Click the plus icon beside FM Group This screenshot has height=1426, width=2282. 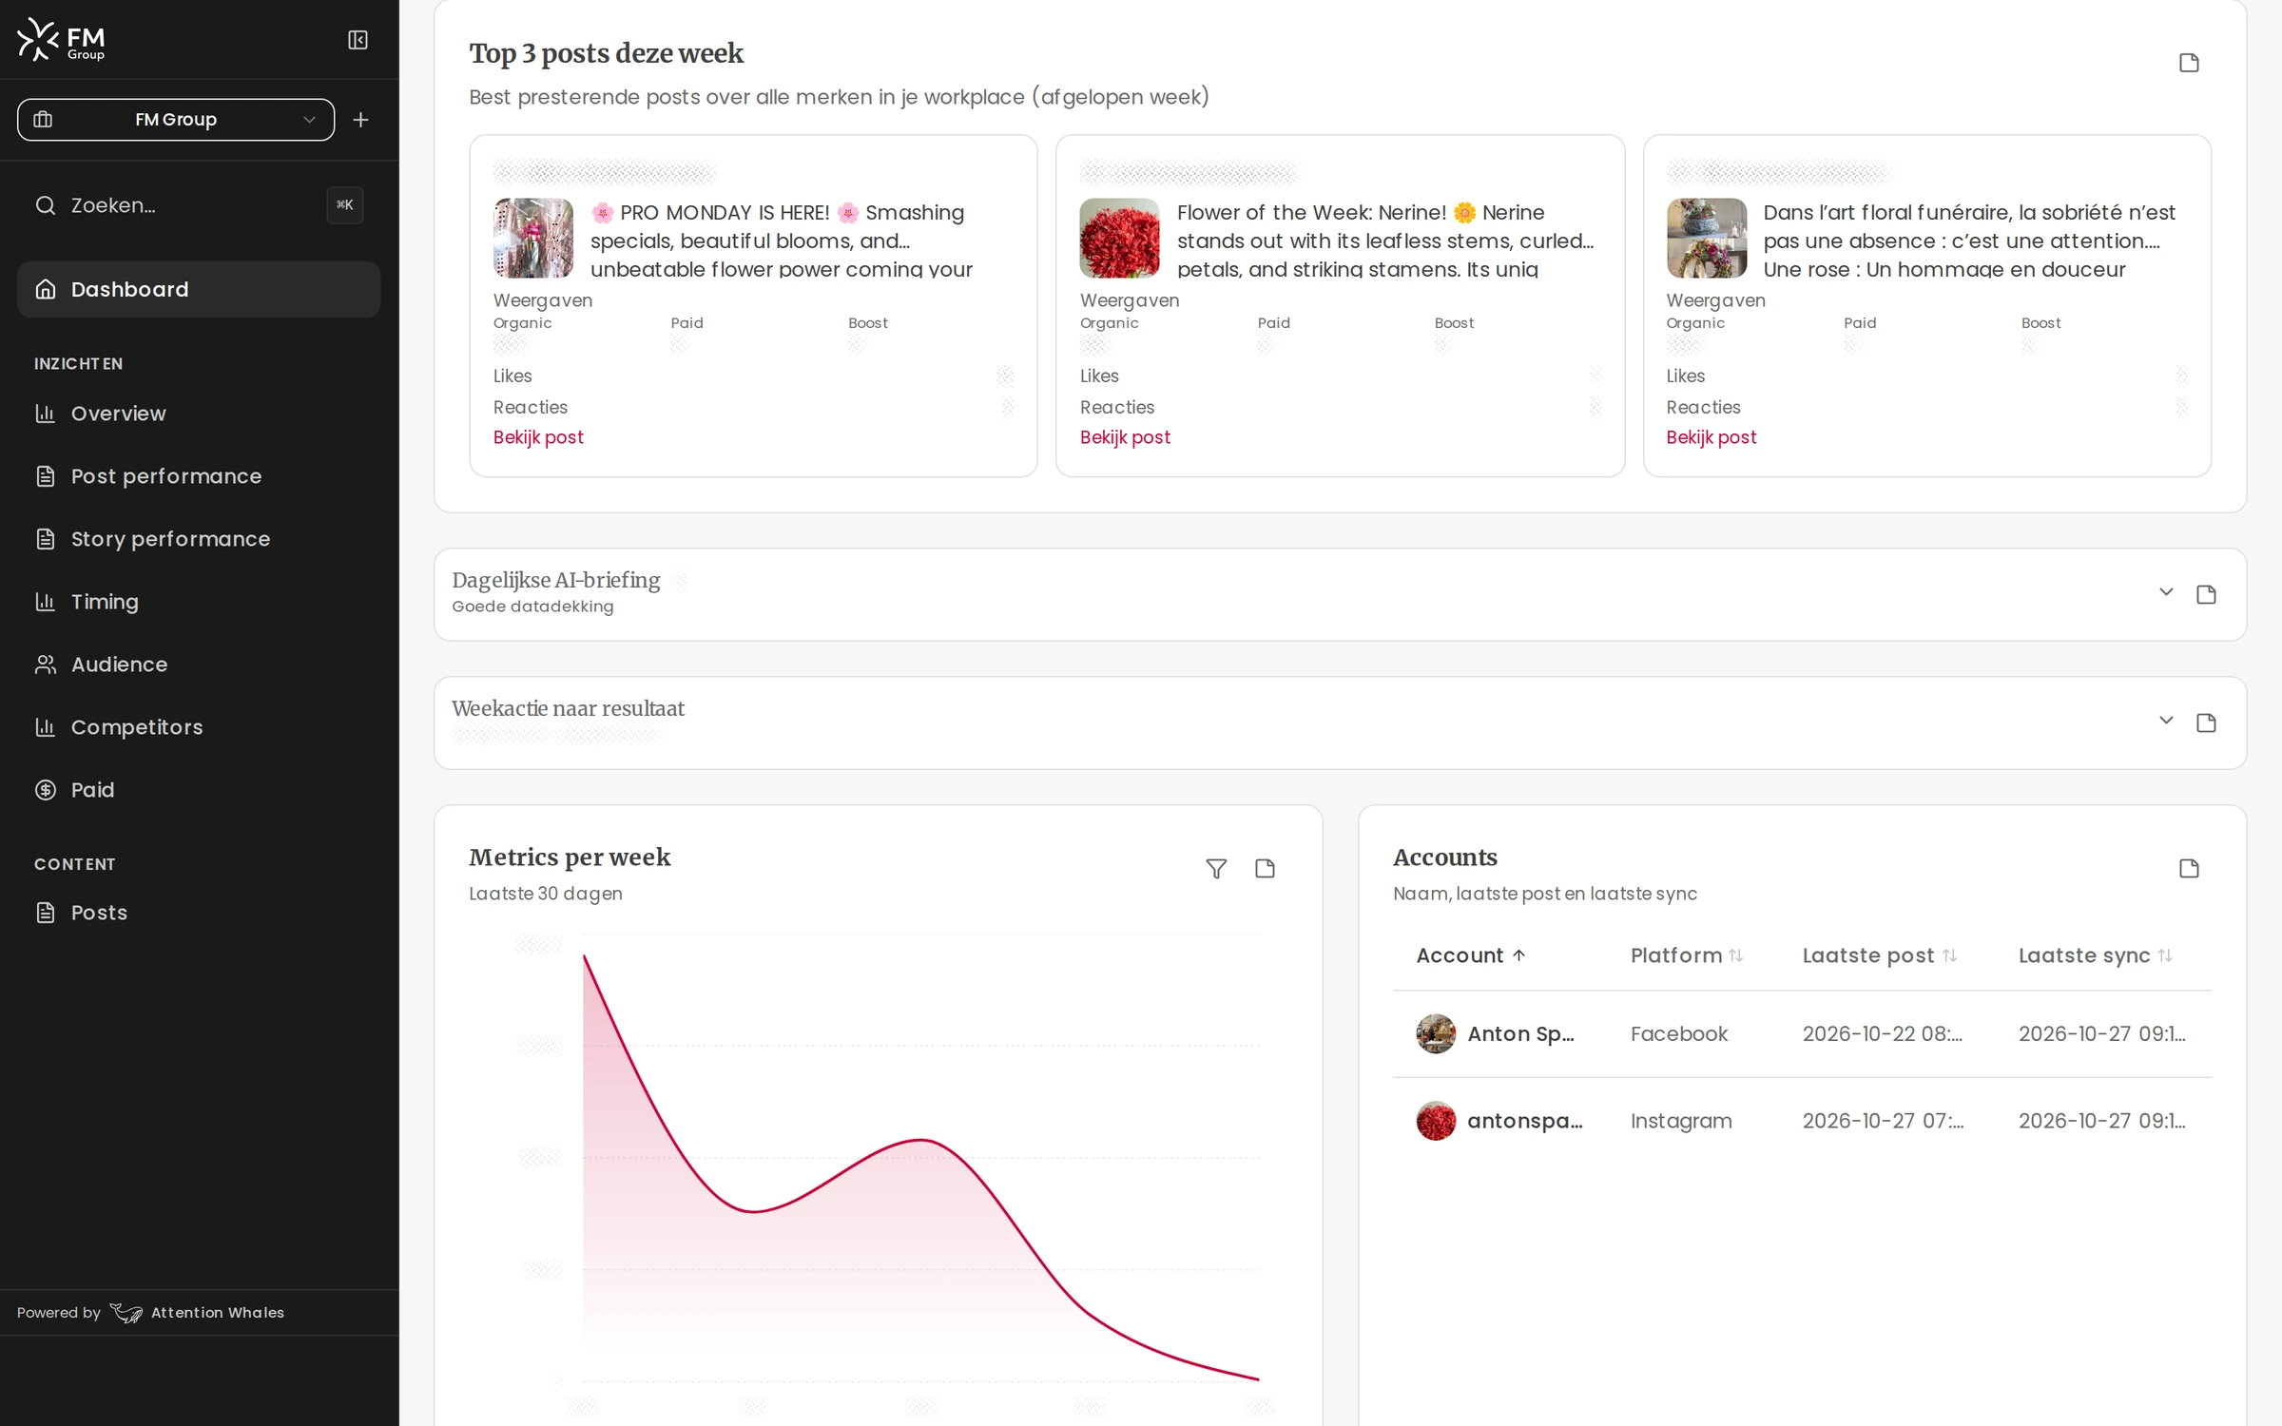360,120
